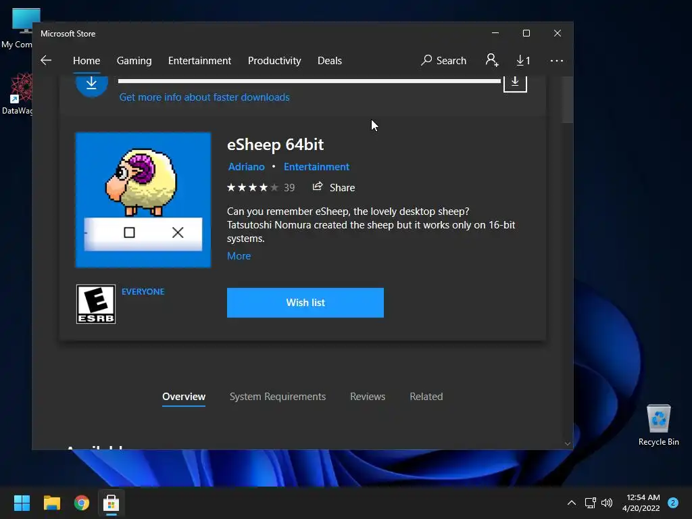Go back with the Store back arrow
Screen dimensions: 692x519
pos(46,60)
